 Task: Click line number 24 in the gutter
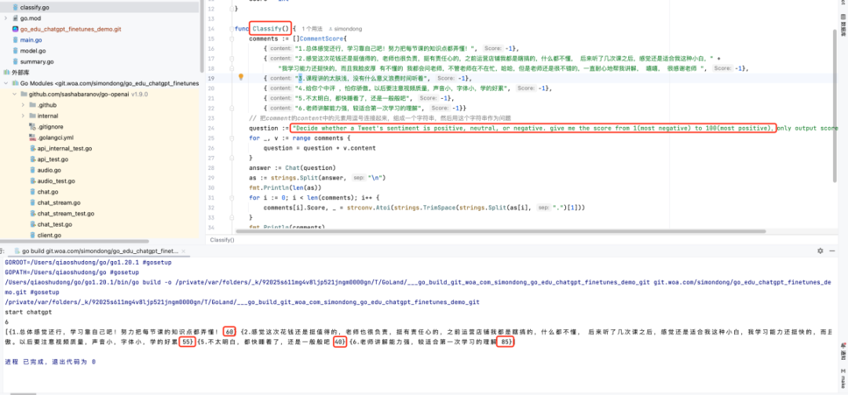point(211,129)
